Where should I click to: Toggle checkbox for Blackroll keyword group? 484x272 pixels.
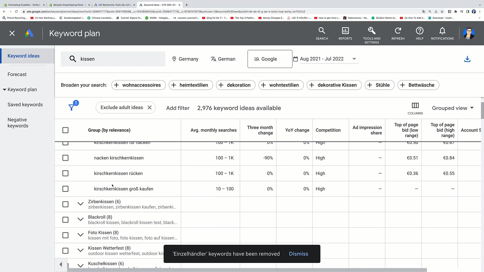pyautogui.click(x=66, y=220)
